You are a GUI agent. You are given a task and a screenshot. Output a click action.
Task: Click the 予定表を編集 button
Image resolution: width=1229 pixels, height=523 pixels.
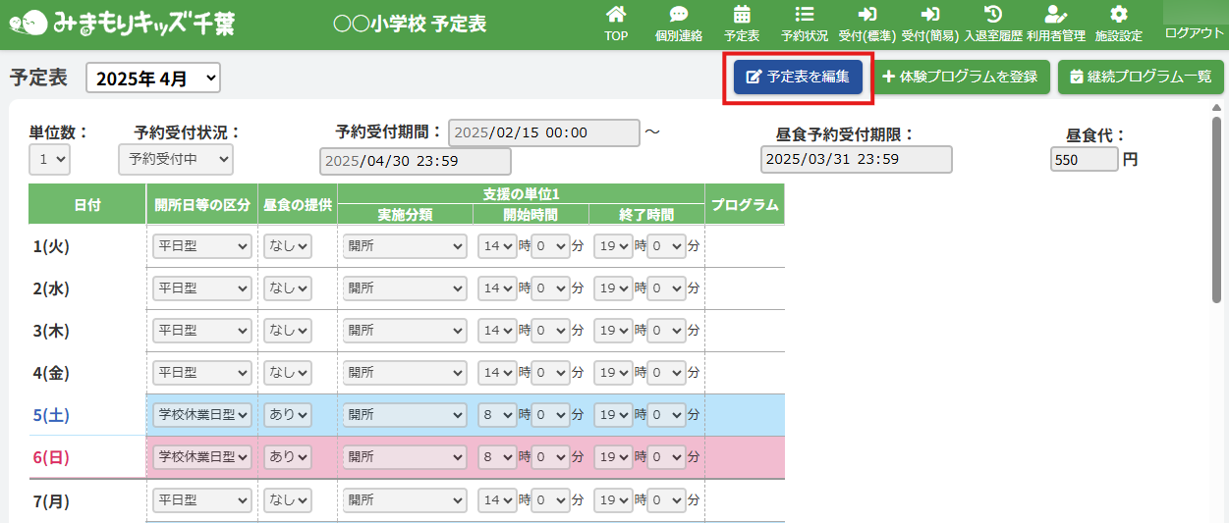pos(798,77)
